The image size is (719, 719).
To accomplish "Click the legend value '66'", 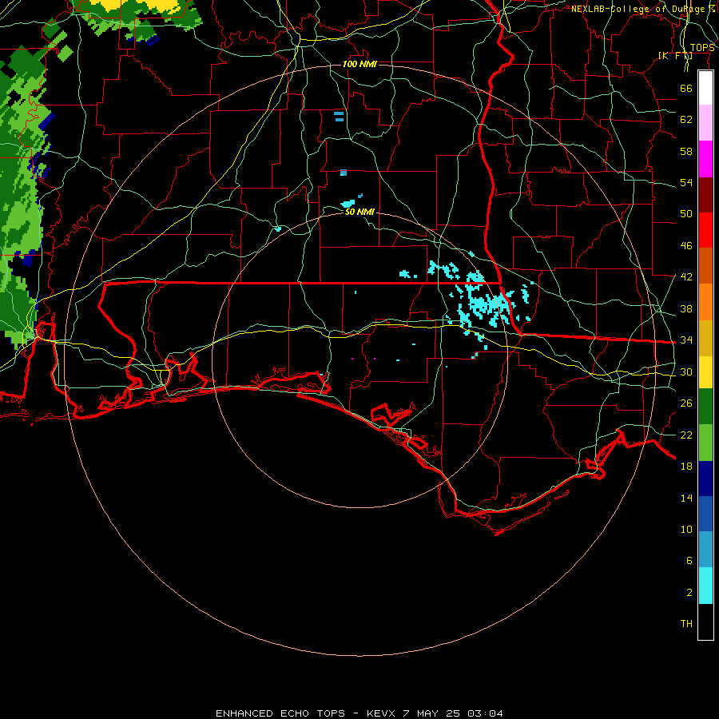I will tap(686, 88).
